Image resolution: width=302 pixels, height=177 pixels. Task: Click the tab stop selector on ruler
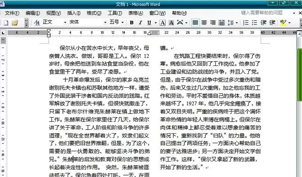3,33
